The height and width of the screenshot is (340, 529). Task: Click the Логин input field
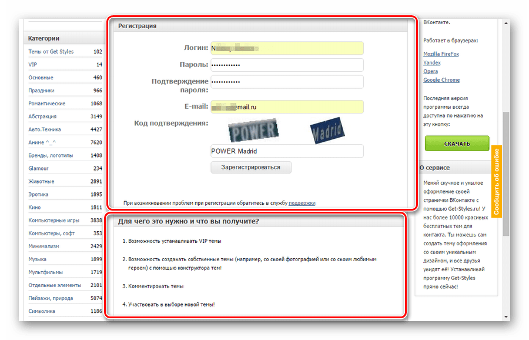coord(287,48)
